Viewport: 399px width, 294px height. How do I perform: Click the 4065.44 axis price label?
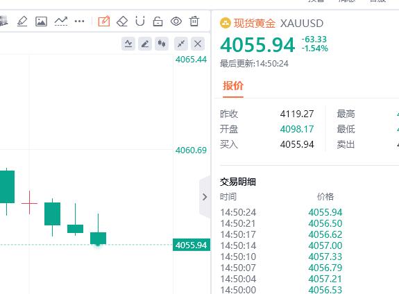click(191, 60)
